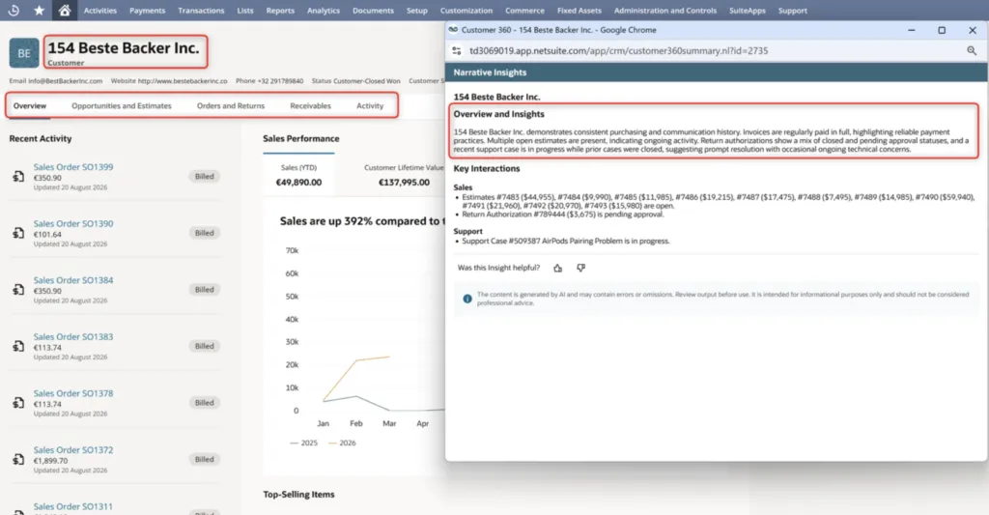Image resolution: width=989 pixels, height=515 pixels.
Task: Click the AI disclaimer info icon
Action: [467, 299]
